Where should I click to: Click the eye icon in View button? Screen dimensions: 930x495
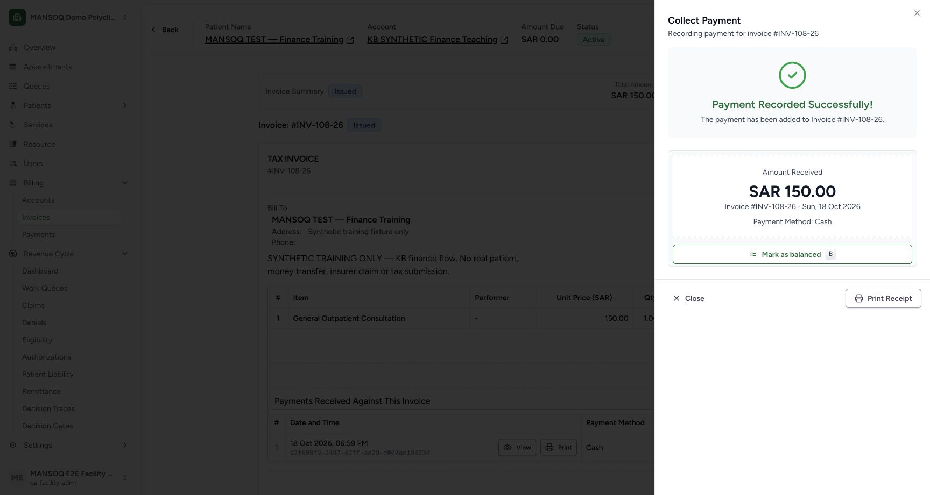click(x=508, y=447)
